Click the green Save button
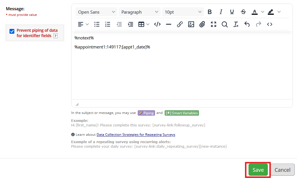The width and height of the screenshot is (297, 178). point(258,170)
